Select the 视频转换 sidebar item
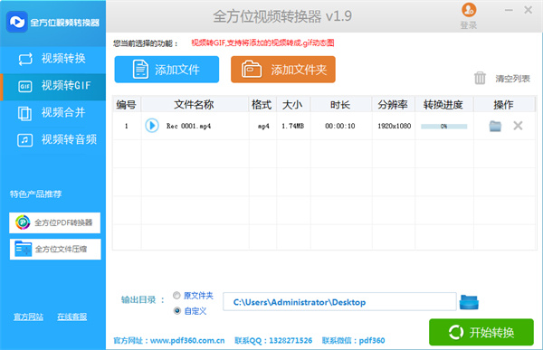The image size is (543, 350). point(53,59)
